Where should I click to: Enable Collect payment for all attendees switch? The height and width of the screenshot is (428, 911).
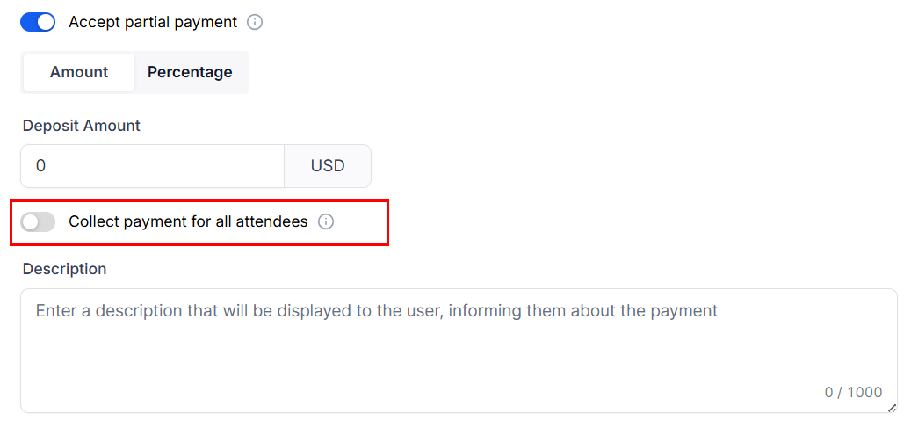click(38, 222)
